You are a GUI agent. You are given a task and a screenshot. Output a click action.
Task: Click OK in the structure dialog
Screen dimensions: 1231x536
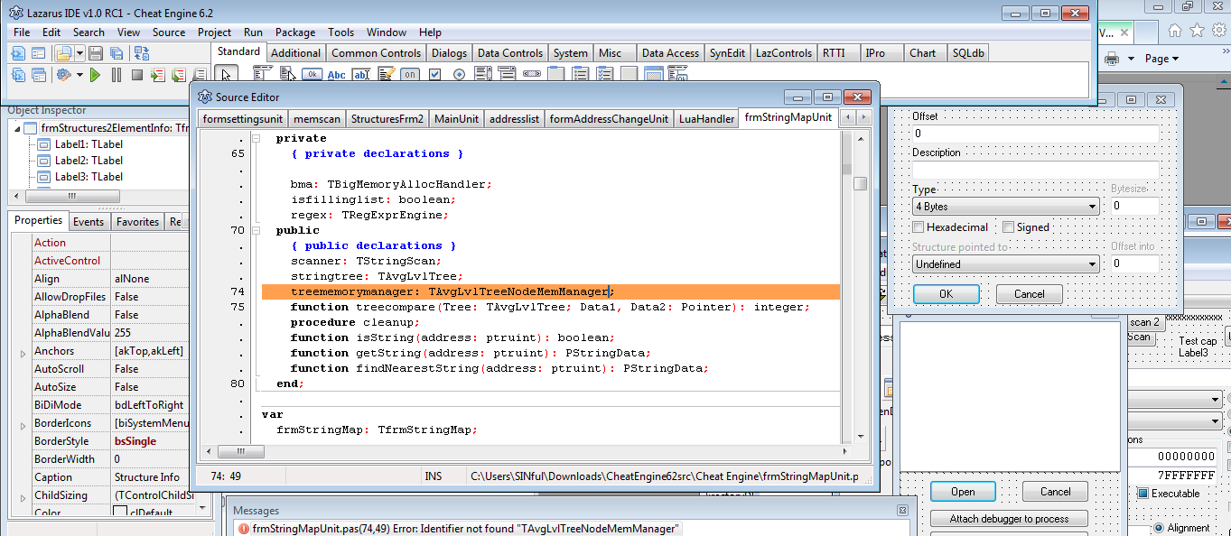[946, 294]
